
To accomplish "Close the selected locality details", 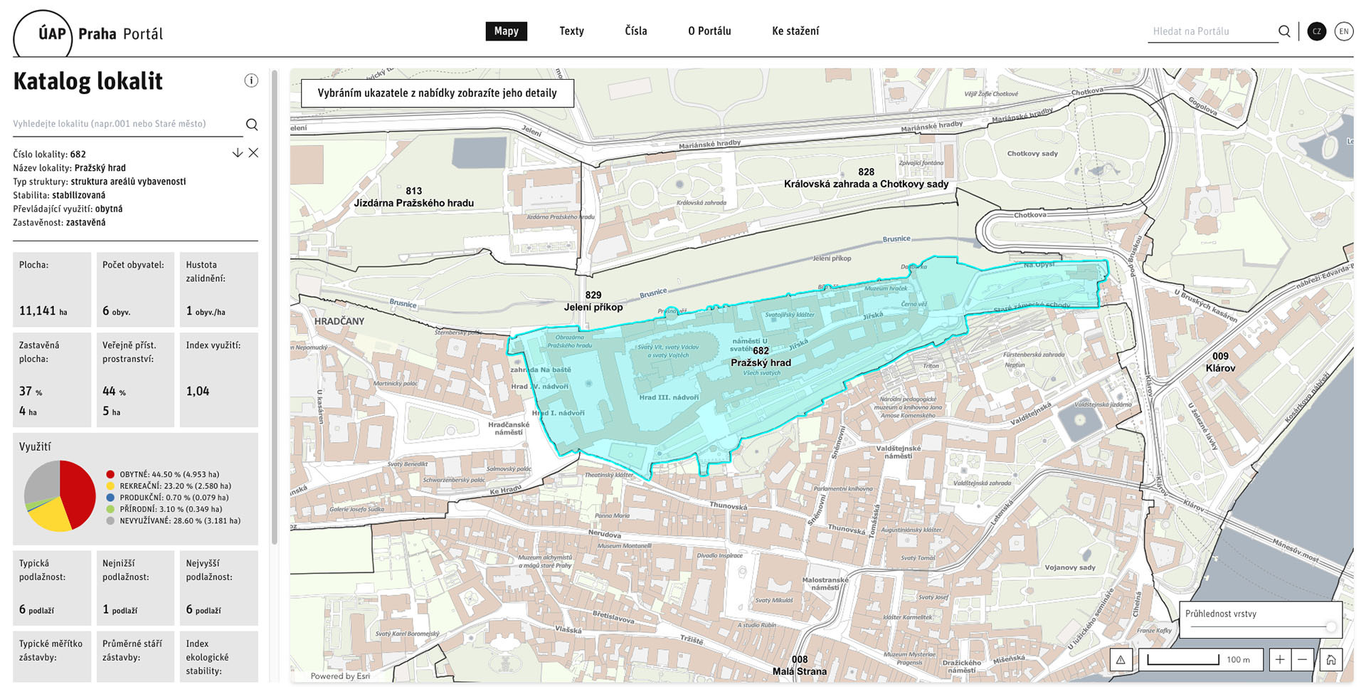I will 253,153.
